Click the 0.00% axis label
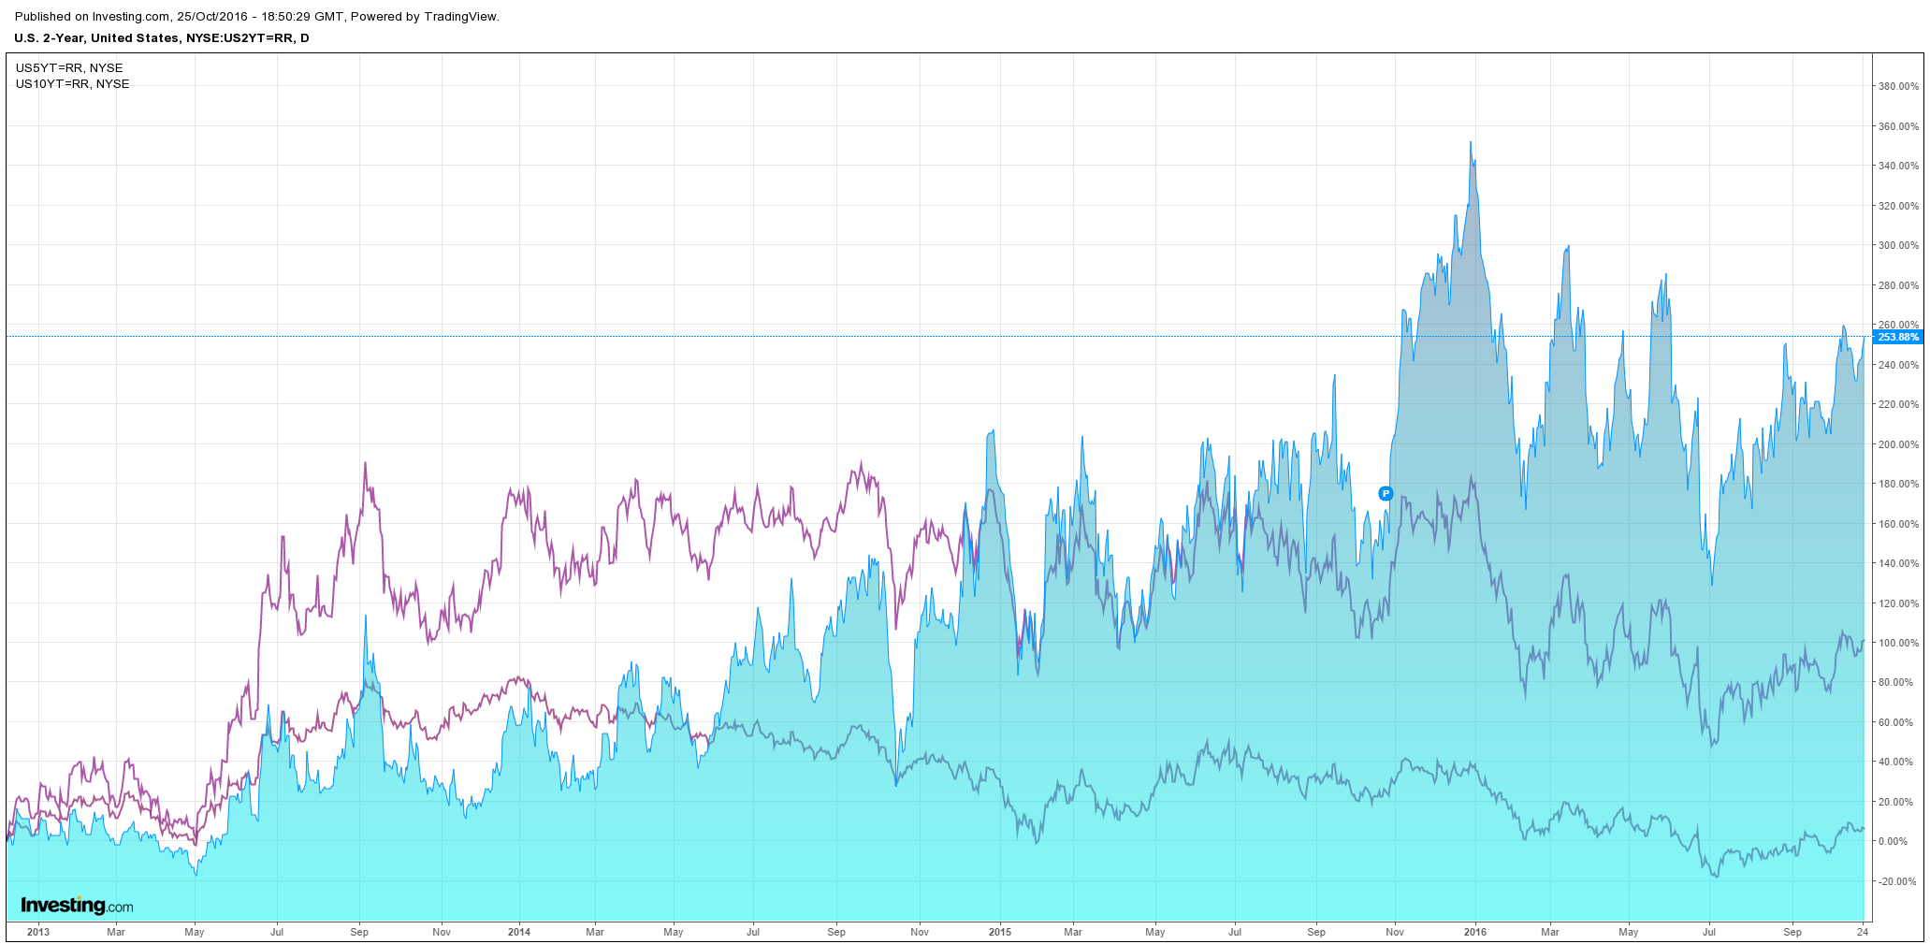 coord(1894,841)
